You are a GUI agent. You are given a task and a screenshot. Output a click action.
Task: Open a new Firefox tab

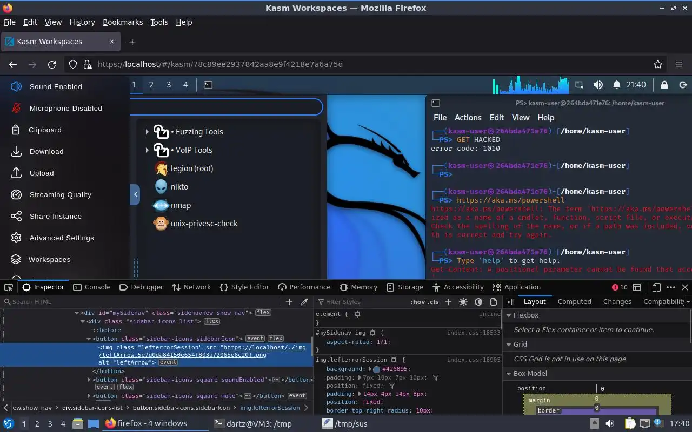(x=132, y=42)
